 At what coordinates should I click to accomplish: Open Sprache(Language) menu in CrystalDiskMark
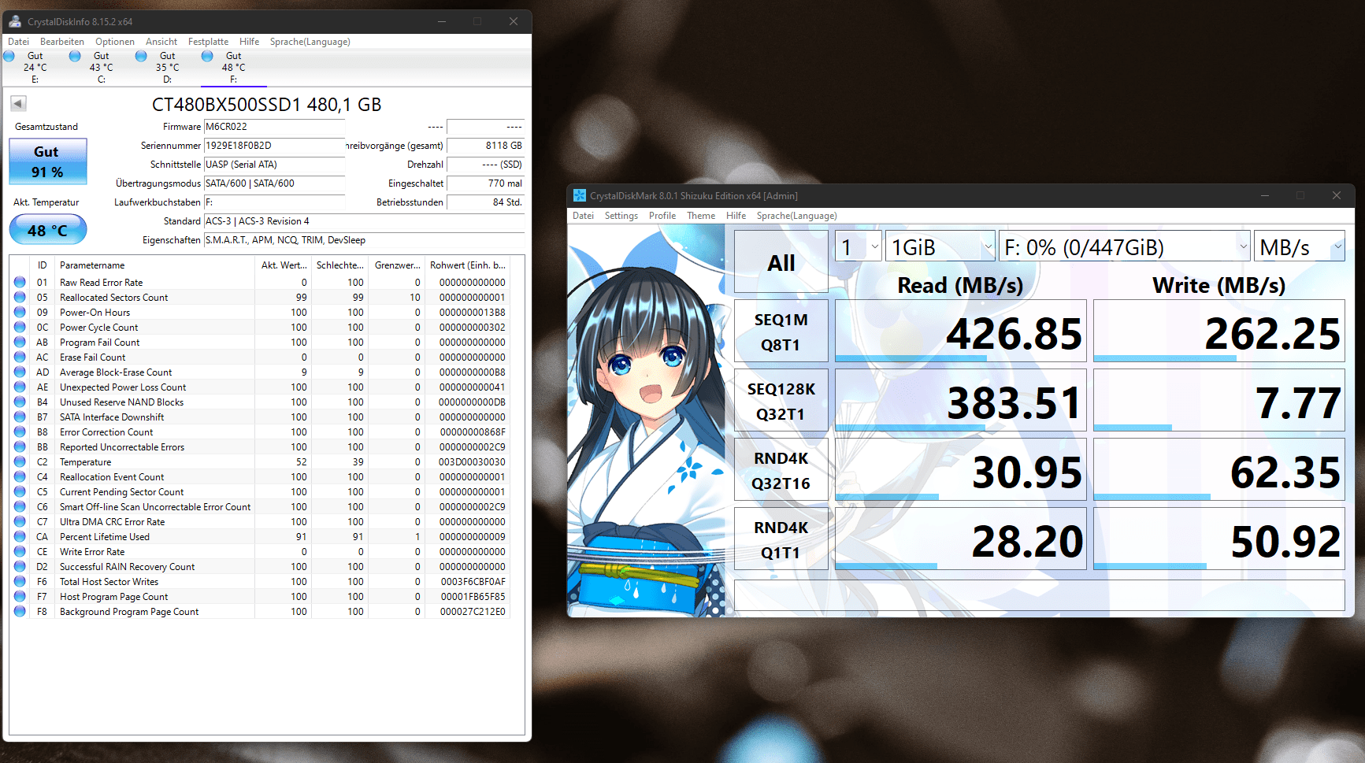[796, 216]
